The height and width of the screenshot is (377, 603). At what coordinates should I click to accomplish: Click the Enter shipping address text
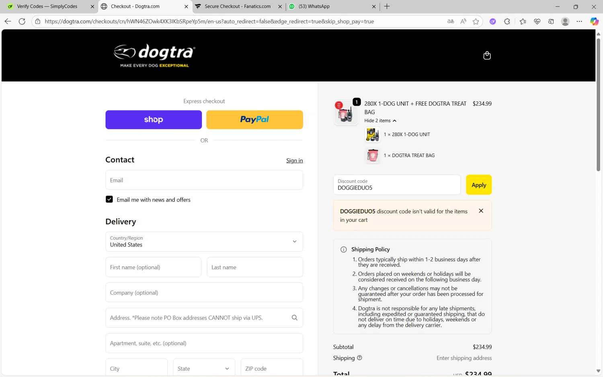point(464,358)
